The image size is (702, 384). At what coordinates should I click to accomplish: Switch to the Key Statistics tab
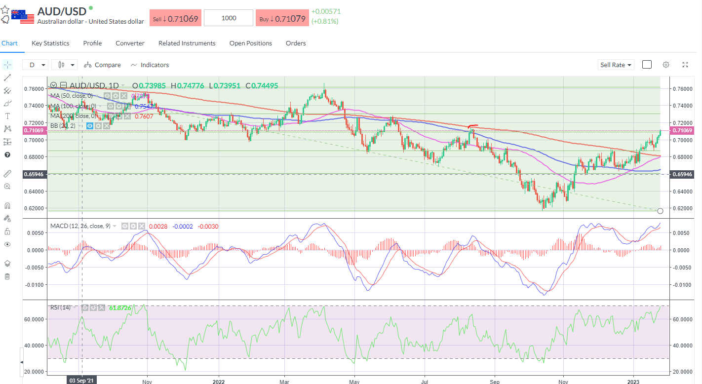click(x=50, y=43)
